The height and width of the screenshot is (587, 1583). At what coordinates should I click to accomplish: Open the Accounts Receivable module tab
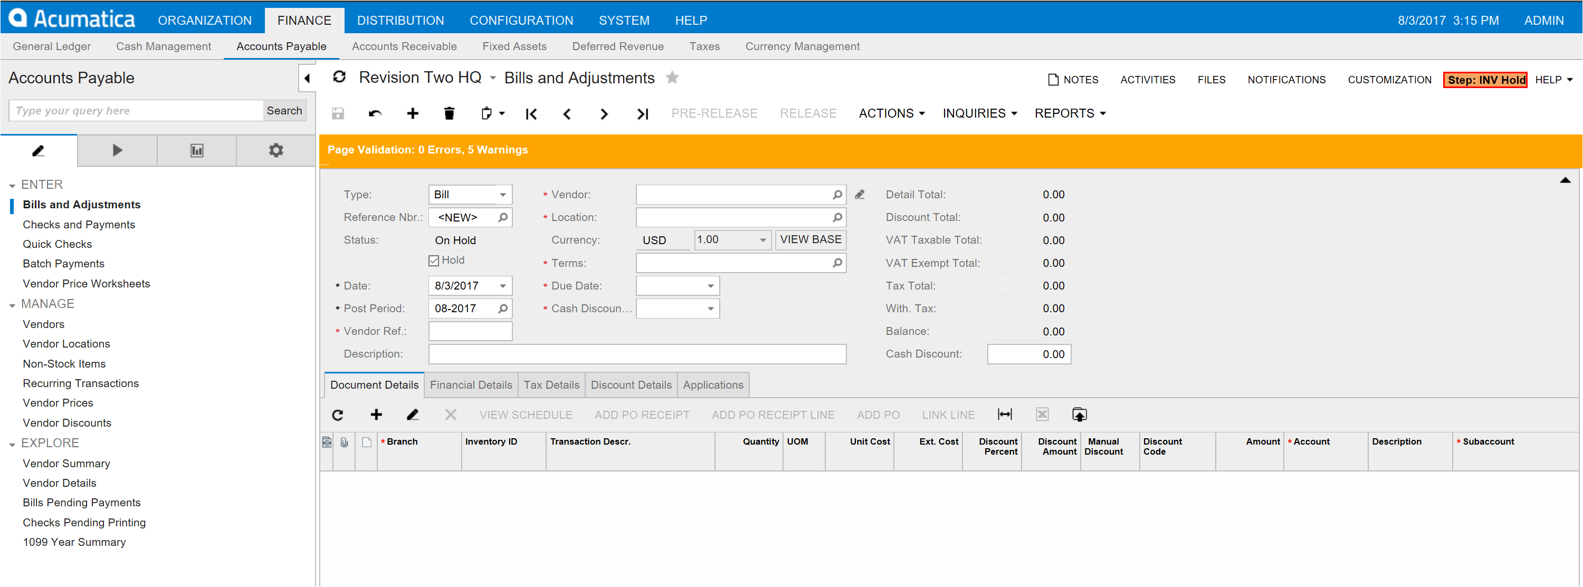[404, 46]
